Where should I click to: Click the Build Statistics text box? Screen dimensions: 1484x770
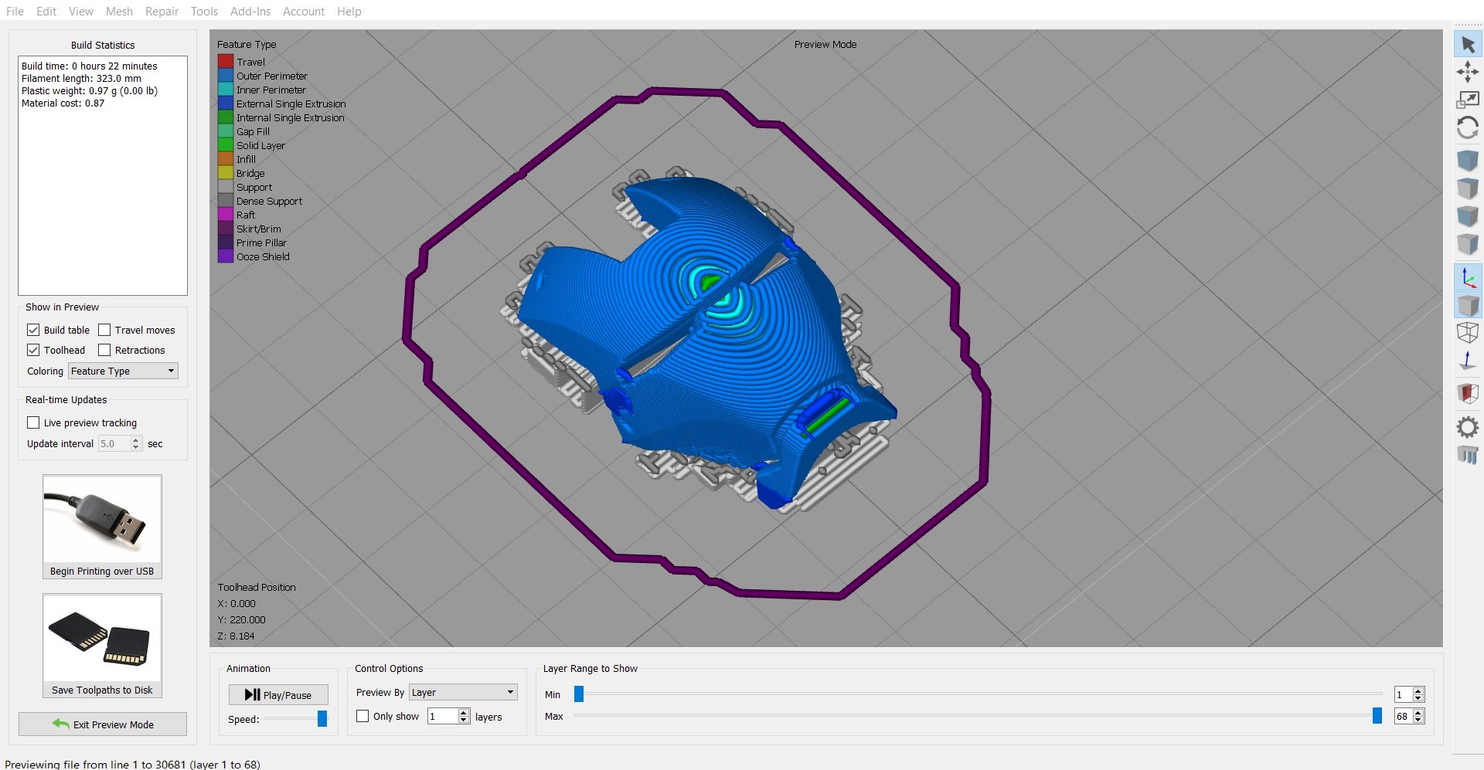click(x=103, y=175)
